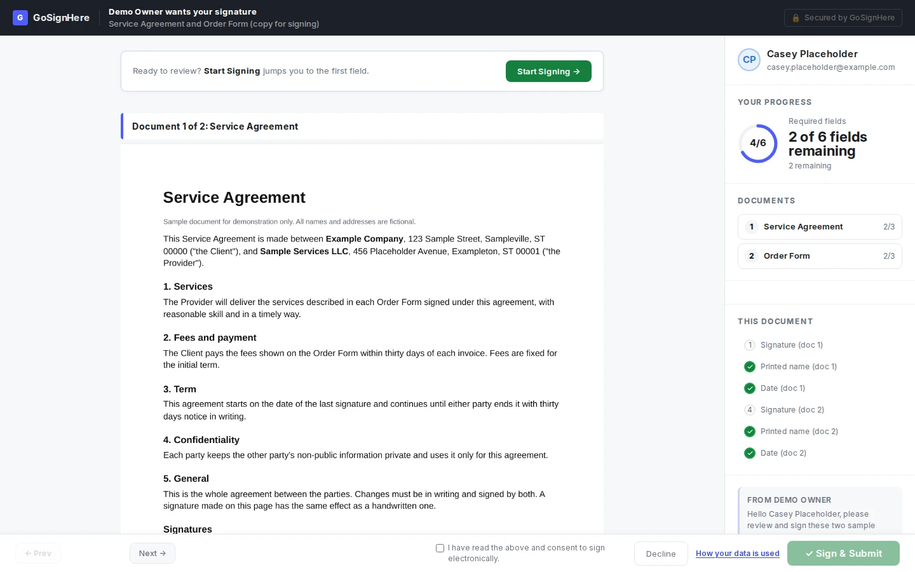Click green check beside Printed name (doc 2)

coord(750,432)
